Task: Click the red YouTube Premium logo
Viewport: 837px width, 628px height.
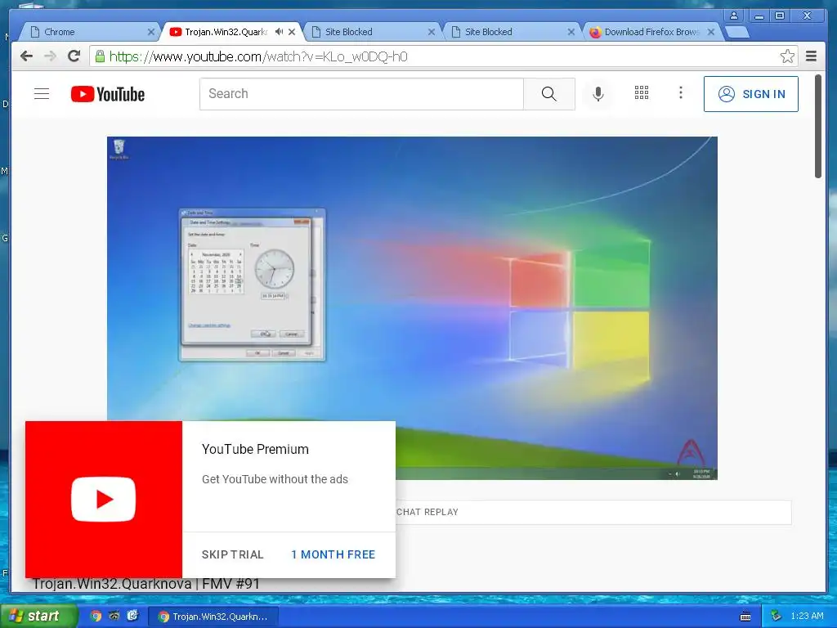Action: pos(104,500)
